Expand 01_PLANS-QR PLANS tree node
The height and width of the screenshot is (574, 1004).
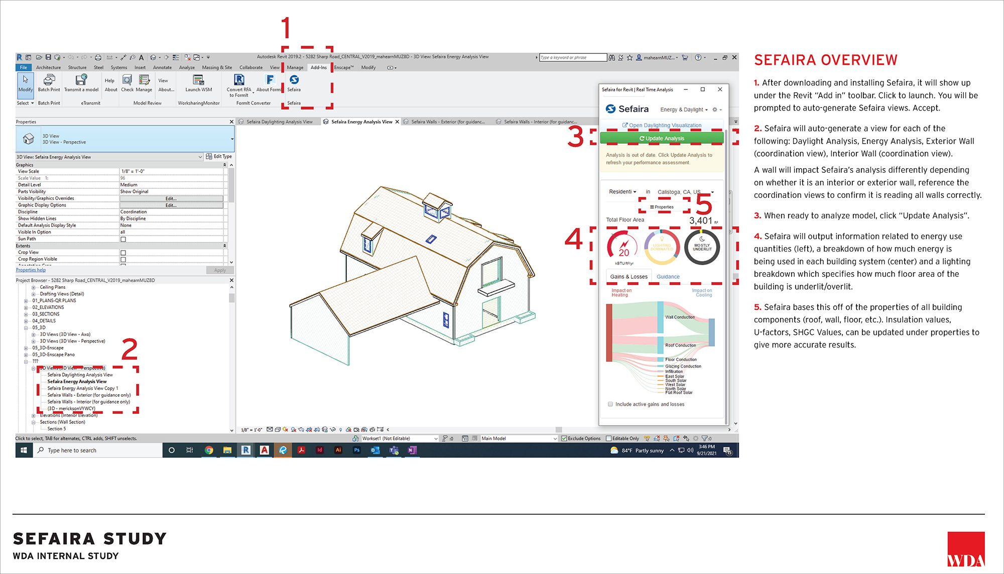(26, 301)
